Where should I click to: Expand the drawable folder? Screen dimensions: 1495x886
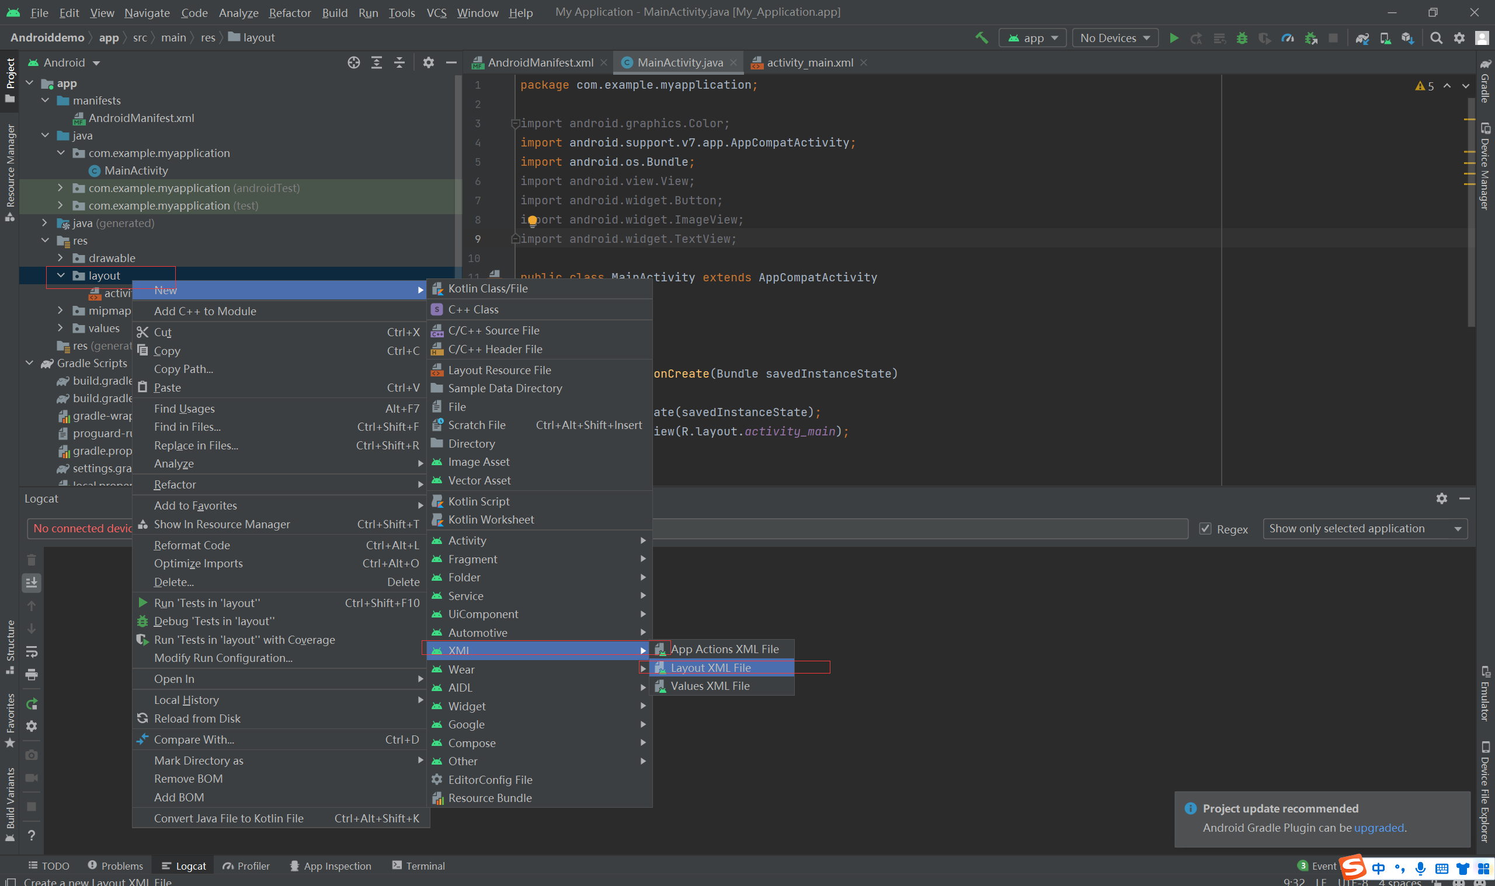point(60,258)
